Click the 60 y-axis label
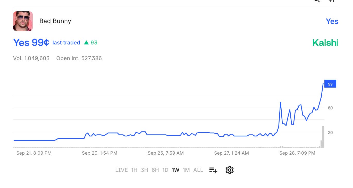Viewport: 353px width, 188px height. (330, 108)
